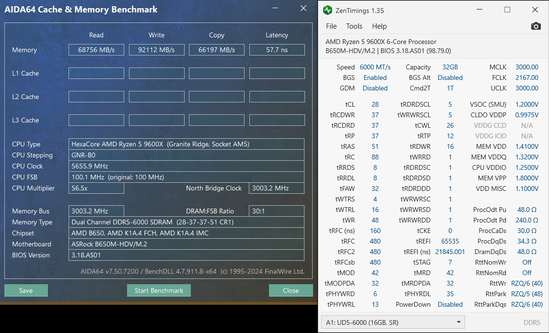The width and height of the screenshot is (549, 333).
Task: Click the tFAW value 32
Action: tap(375, 189)
